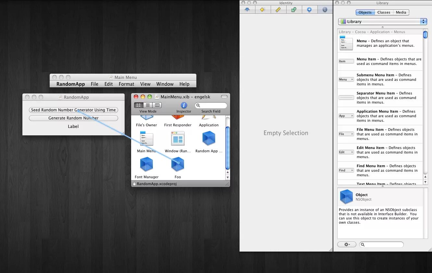Click the Library list scroll down arrow
Screen dimensions: 432x273
click(x=425, y=183)
